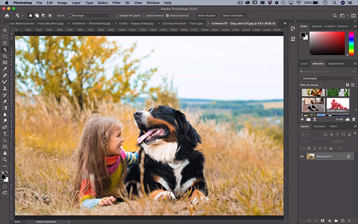Select the Type tool
Image resolution: width=358 pixels, height=224 pixels.
[5, 134]
